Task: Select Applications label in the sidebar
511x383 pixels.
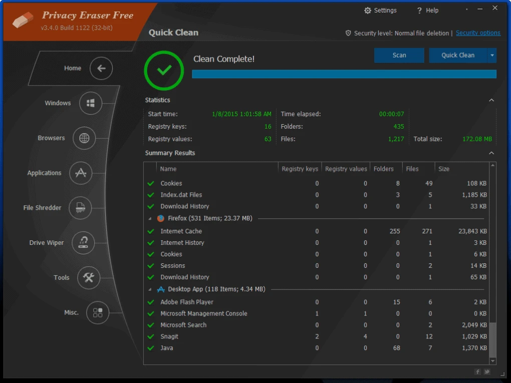Action: coord(44,173)
